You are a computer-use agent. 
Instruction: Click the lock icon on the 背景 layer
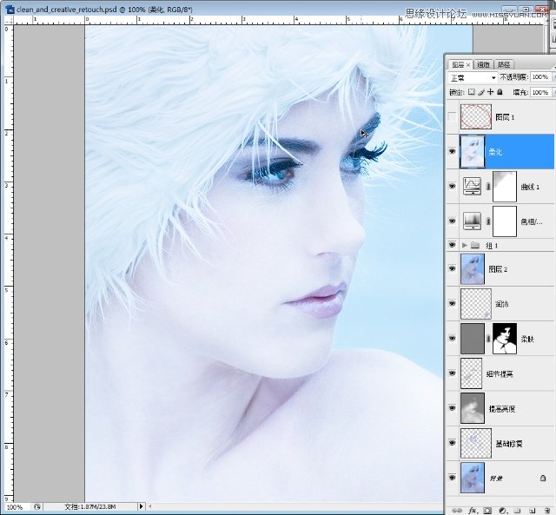543,478
